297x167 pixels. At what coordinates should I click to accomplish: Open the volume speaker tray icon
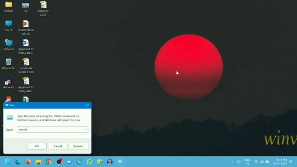point(262,162)
